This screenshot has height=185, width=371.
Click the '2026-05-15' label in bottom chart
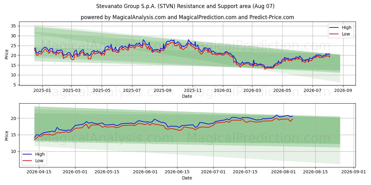(107, 172)
